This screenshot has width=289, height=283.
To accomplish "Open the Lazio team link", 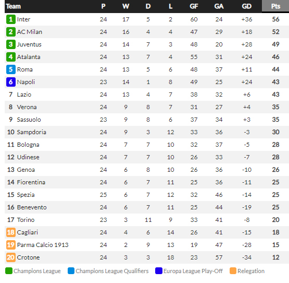I will pos(24,95).
